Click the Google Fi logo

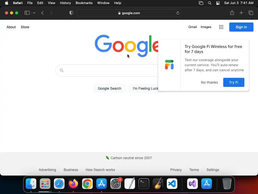[x=169, y=65]
